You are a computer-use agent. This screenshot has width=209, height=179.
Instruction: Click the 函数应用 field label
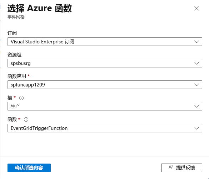(17, 76)
